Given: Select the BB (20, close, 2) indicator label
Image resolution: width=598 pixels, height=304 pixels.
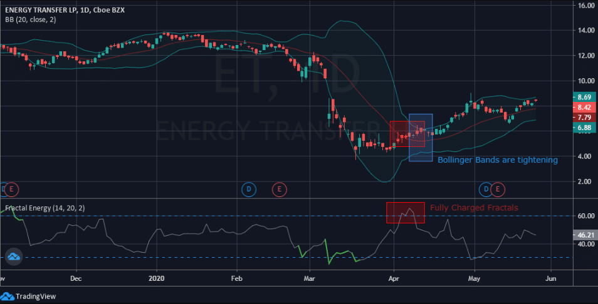Looking at the screenshot, I should tap(31, 20).
